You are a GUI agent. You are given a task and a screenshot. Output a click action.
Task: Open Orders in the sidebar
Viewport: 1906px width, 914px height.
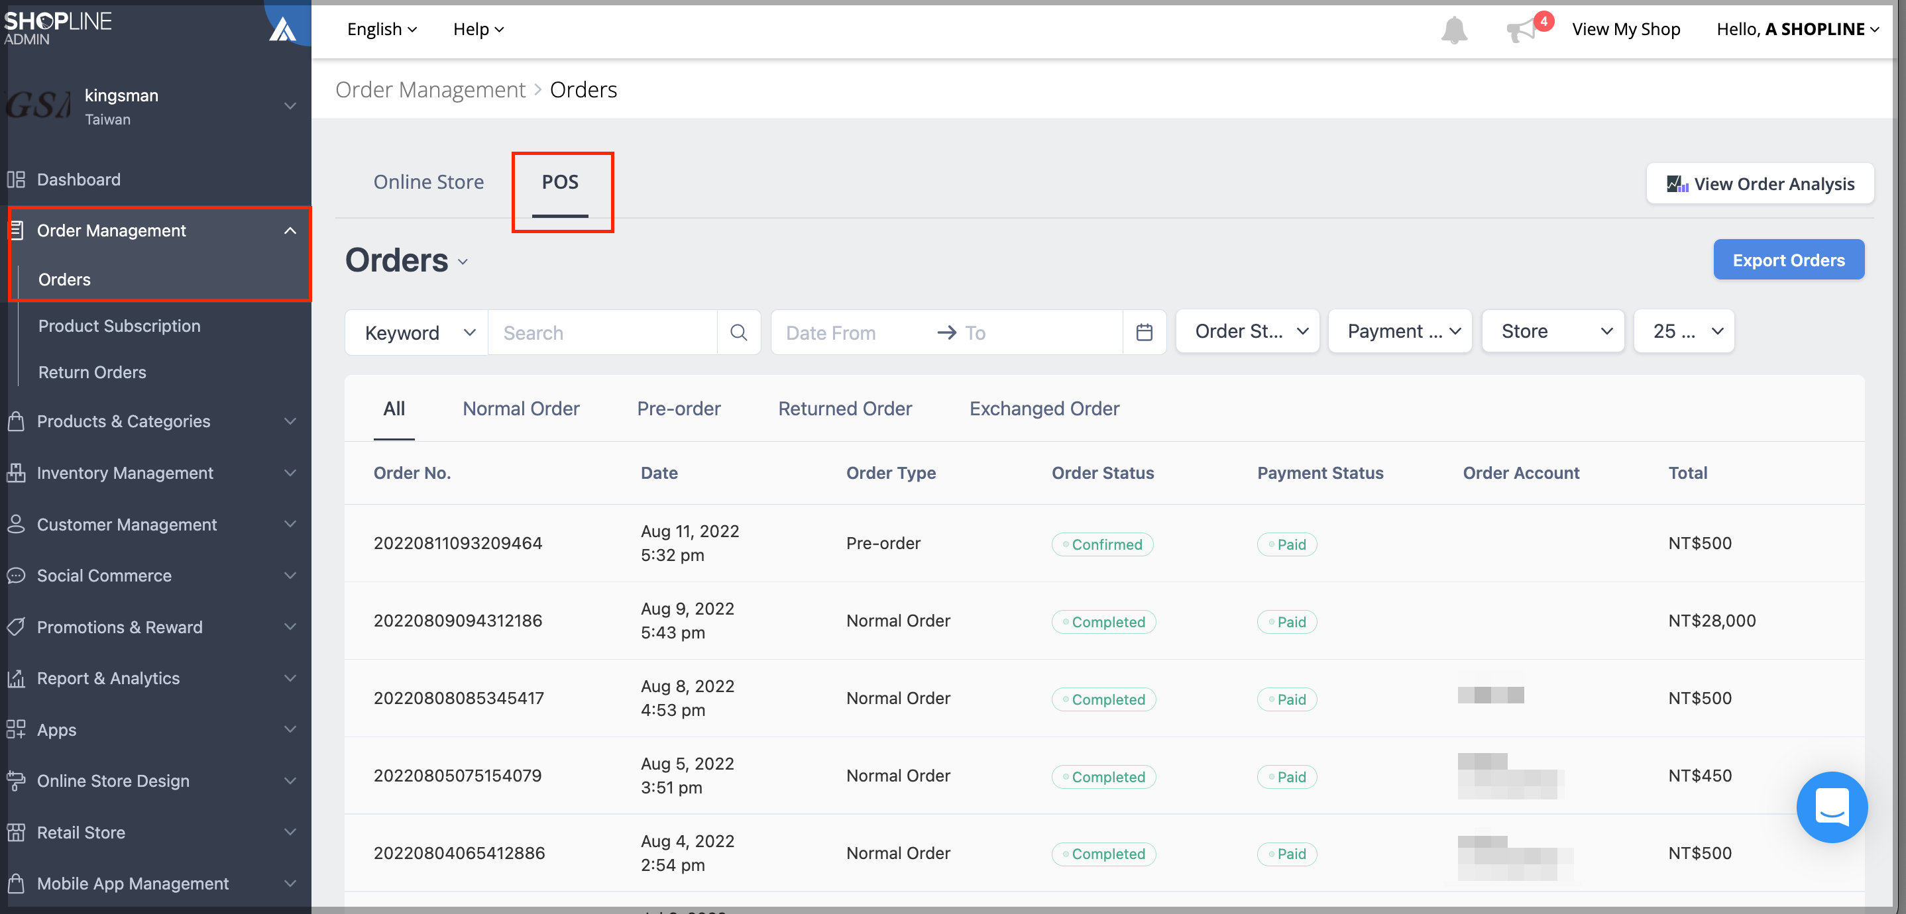tap(64, 279)
